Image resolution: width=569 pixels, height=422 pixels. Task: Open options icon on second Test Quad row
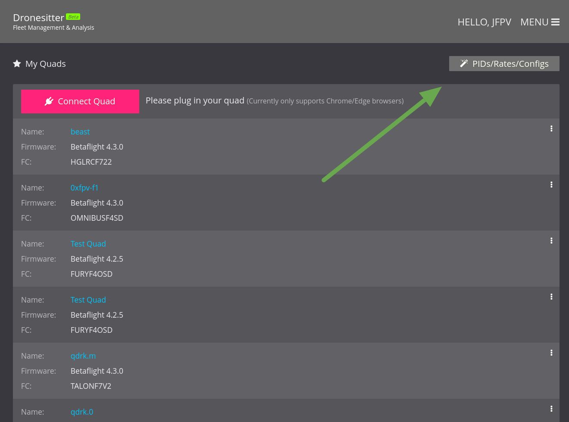tap(551, 297)
